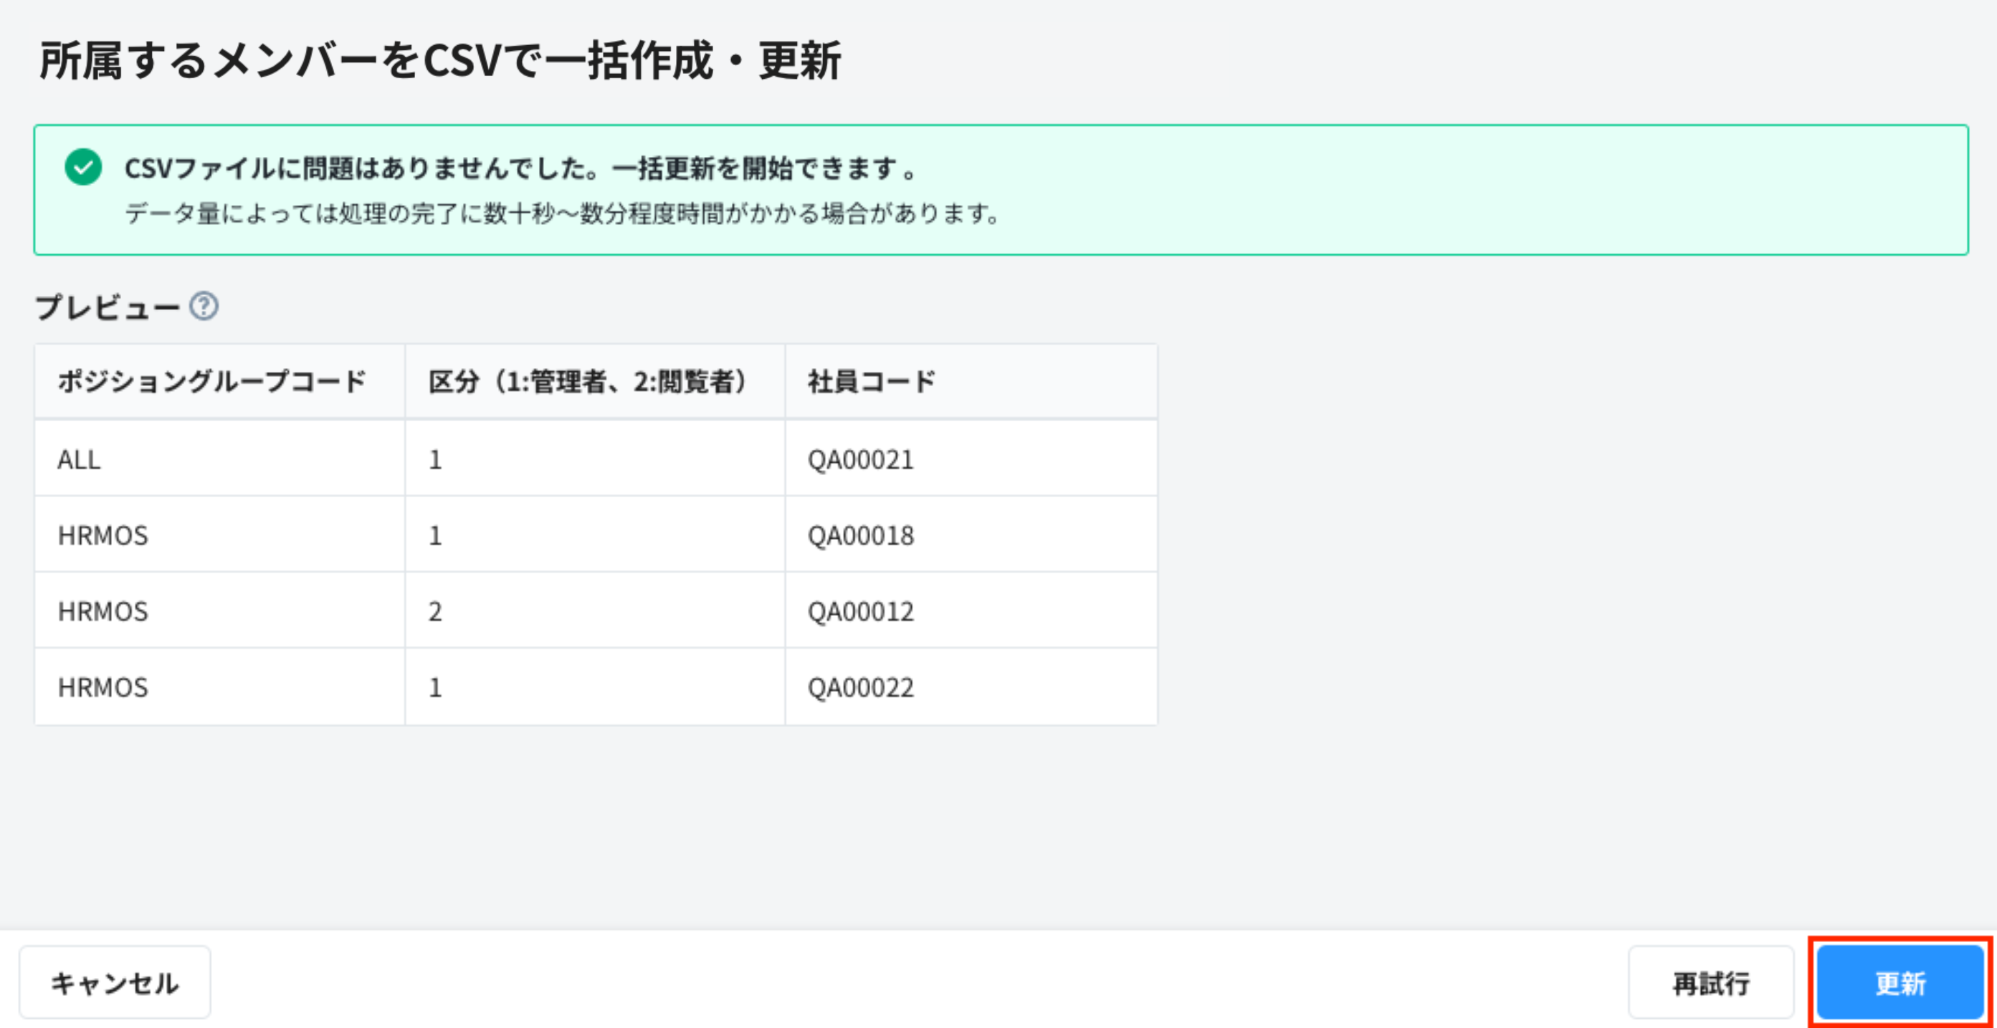Viewport: 1997px width, 1028px height.
Task: Select the ALL group code cell
Action: click(79, 459)
